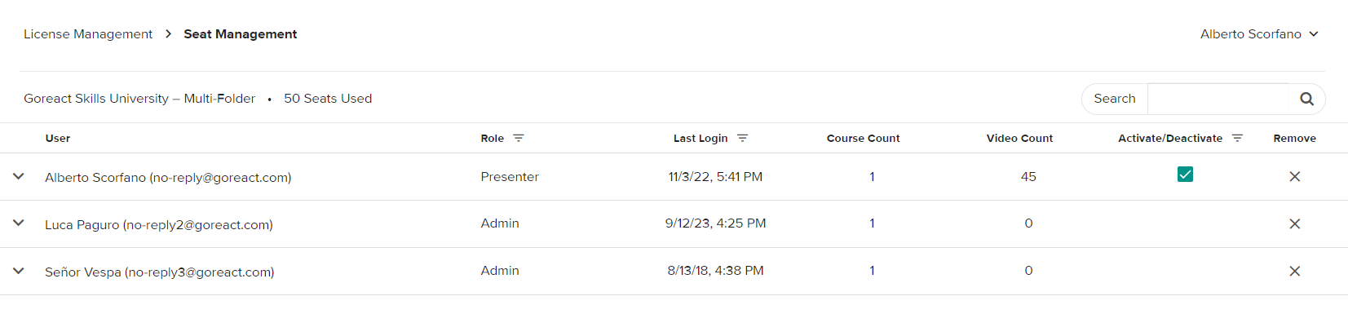Uncheck Alberto Scorfano's activate checkbox
This screenshot has width=1348, height=314.
(x=1185, y=174)
